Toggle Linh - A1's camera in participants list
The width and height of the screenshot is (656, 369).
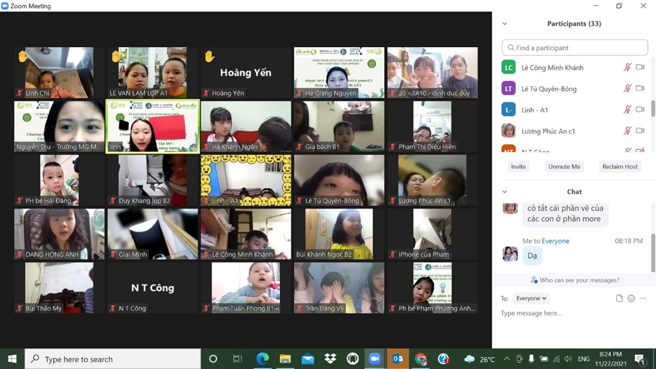coord(640,110)
